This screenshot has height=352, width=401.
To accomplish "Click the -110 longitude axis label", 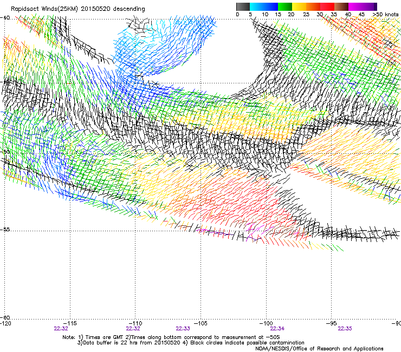I will (135, 323).
